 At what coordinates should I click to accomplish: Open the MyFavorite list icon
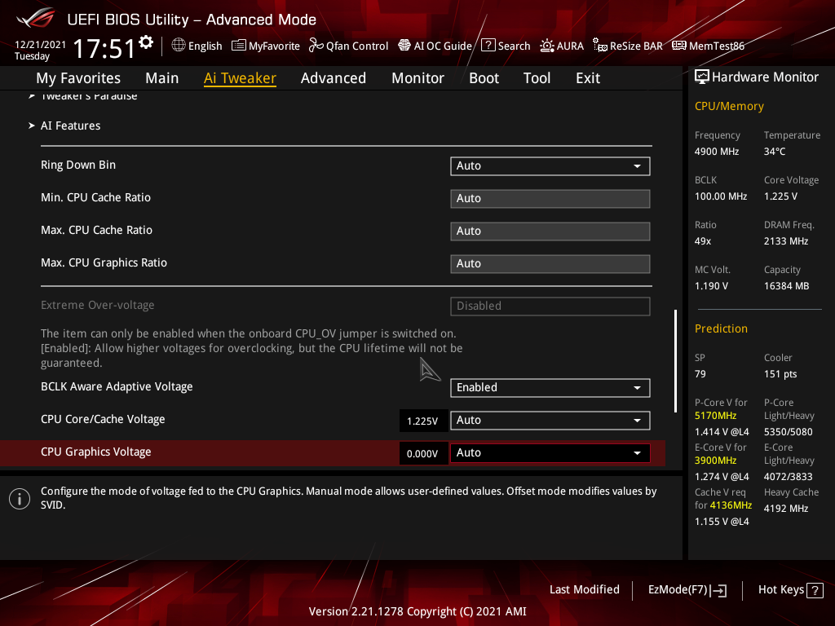tap(239, 46)
